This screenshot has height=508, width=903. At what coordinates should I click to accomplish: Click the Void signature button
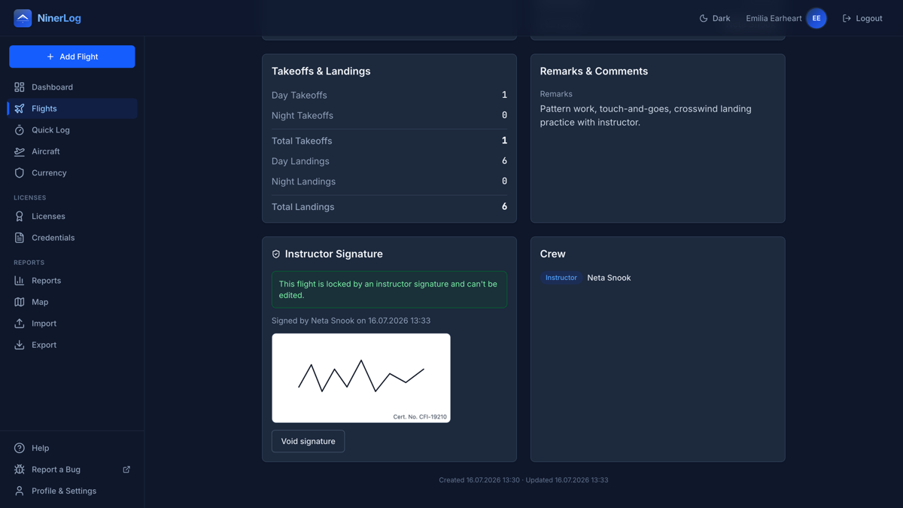click(x=308, y=441)
